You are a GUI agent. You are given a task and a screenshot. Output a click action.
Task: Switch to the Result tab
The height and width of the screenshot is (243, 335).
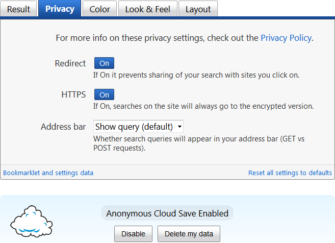[18, 9]
